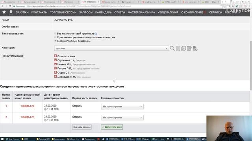This screenshot has height=141, width=252.
Task: Uncheck Иванов И И checkbox
Action: pos(56,64)
